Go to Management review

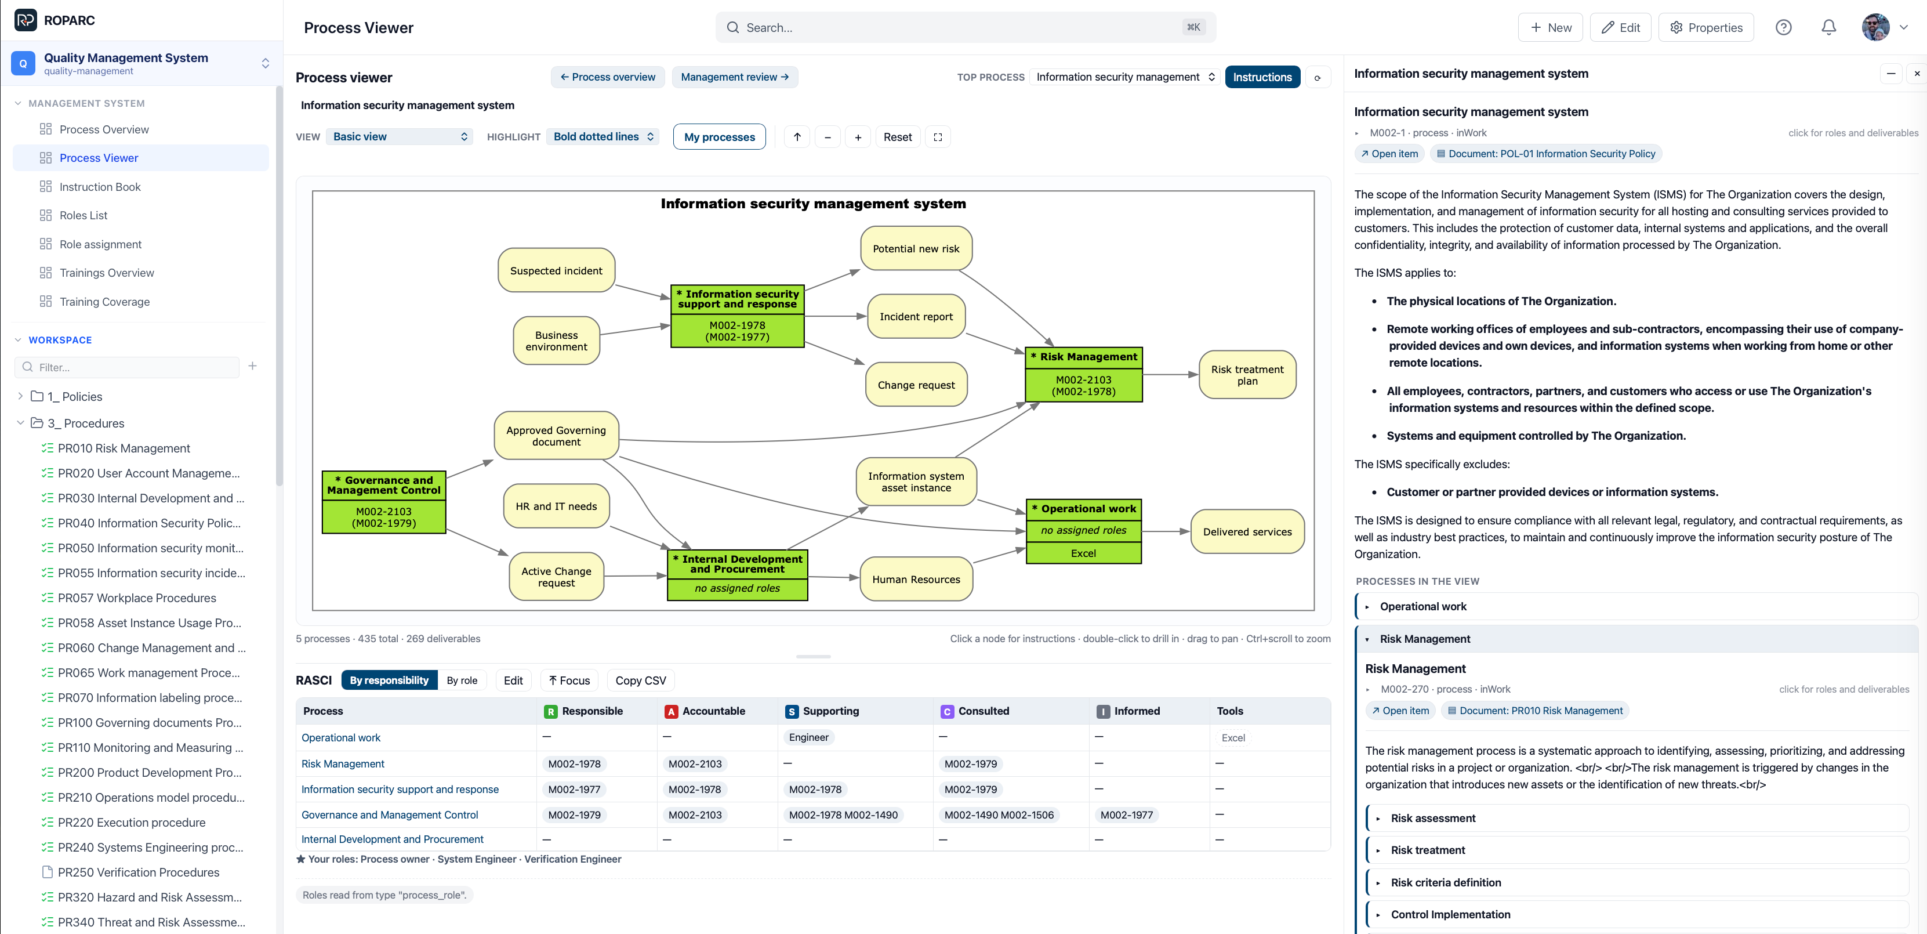pos(735,77)
